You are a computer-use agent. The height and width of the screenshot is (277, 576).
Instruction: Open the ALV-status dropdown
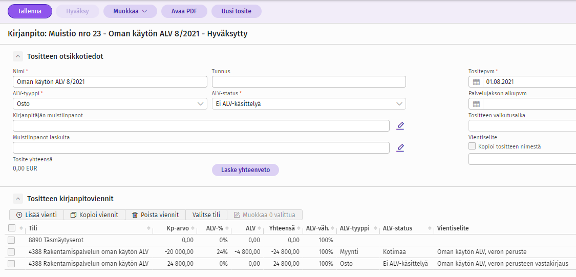(x=309, y=104)
